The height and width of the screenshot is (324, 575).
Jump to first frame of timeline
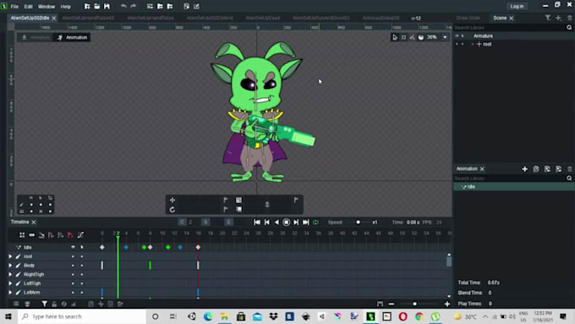pos(257,222)
